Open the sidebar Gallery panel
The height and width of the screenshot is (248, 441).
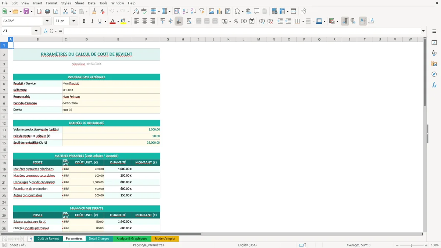(x=434, y=64)
